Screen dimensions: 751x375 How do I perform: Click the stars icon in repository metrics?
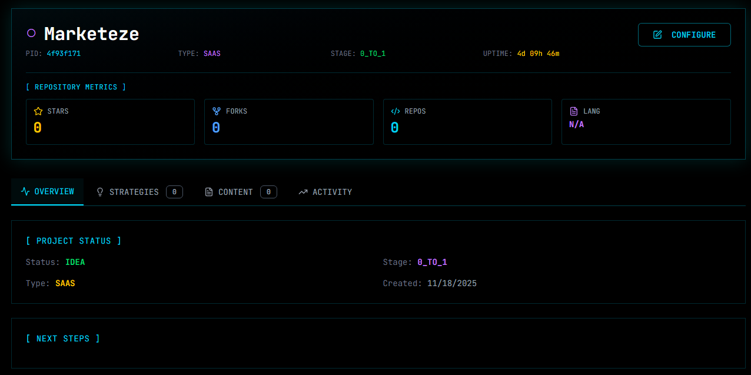pyautogui.click(x=38, y=111)
